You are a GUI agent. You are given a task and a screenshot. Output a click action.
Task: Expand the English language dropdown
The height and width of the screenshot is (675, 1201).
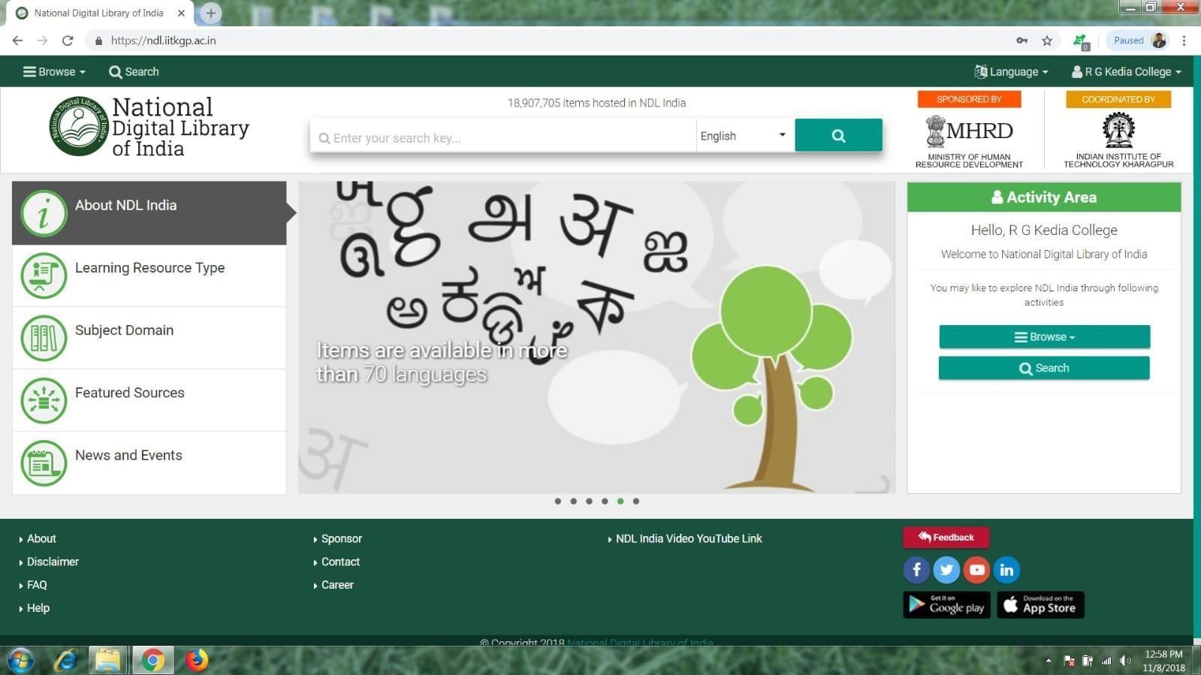[x=744, y=136]
